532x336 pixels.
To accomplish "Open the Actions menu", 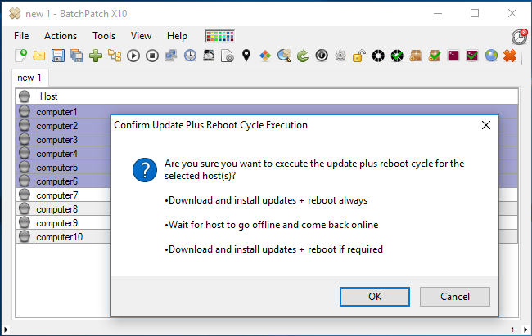I will (x=61, y=36).
